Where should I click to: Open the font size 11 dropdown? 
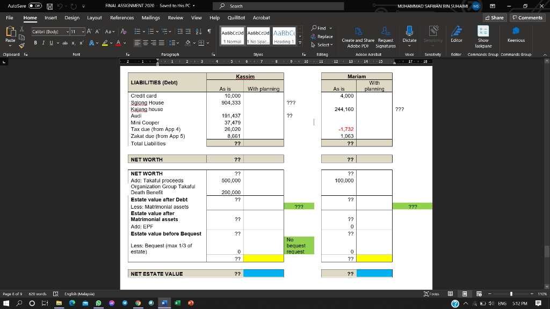point(83,32)
